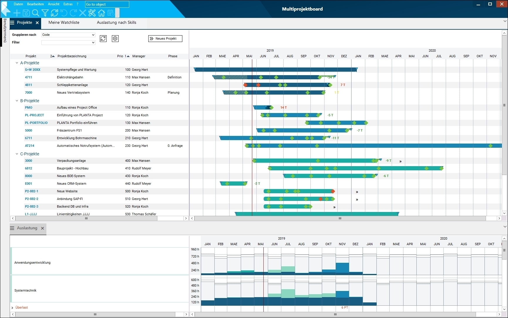Click the Neues Projekt button

(x=165, y=38)
